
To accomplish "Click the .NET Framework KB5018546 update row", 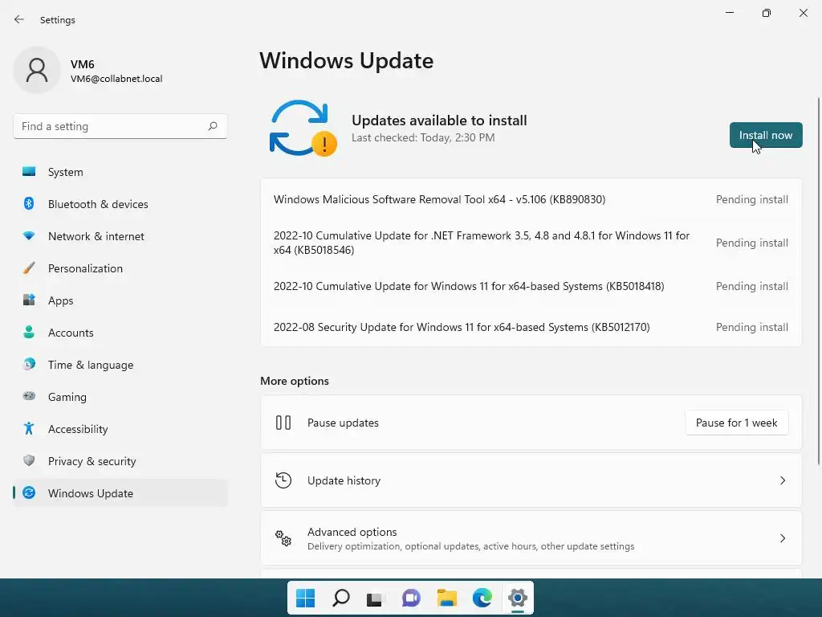I will coord(531,243).
